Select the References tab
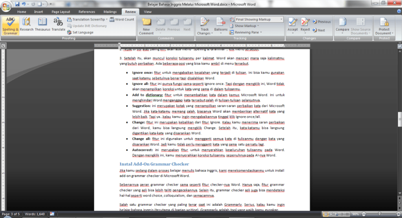 [87, 12]
